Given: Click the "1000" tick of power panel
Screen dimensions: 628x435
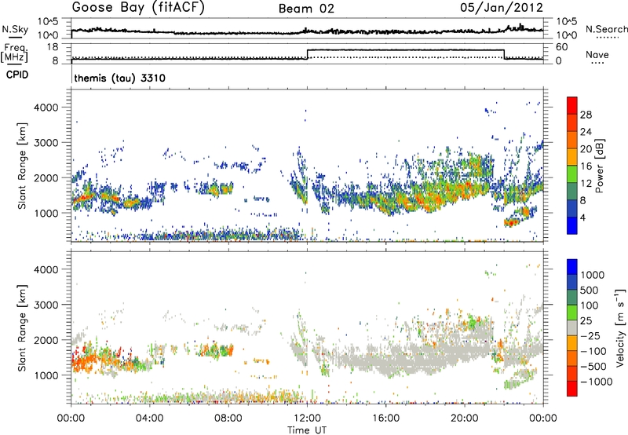Looking at the screenshot, I should 46,213.
